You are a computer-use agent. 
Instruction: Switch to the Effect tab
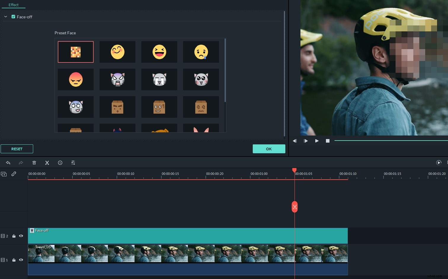pyautogui.click(x=13, y=5)
